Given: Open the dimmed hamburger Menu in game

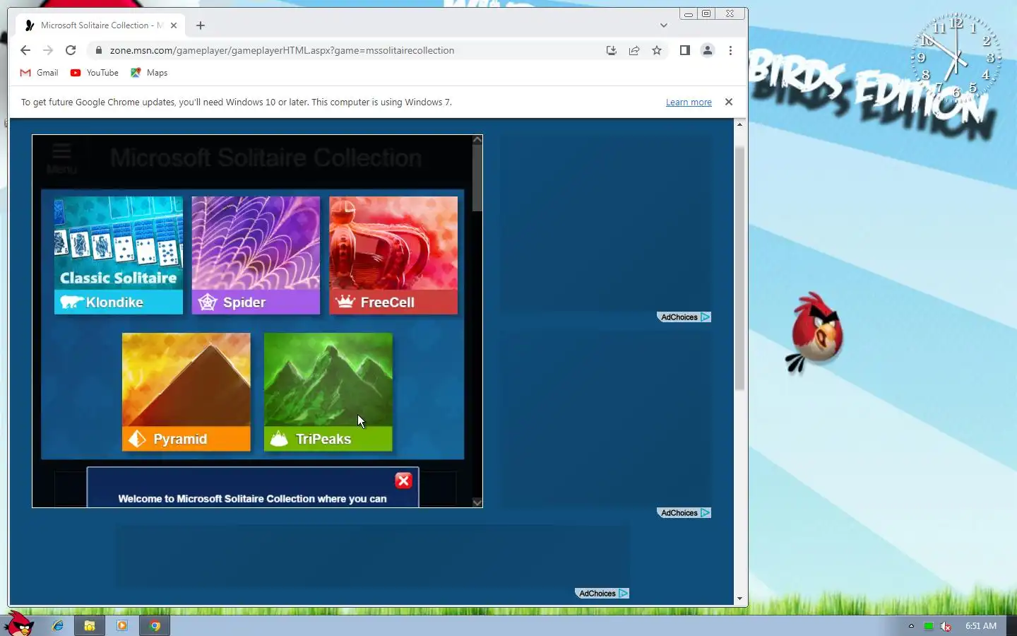Looking at the screenshot, I should pos(61,158).
